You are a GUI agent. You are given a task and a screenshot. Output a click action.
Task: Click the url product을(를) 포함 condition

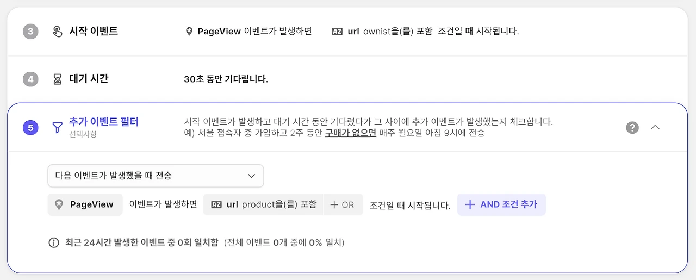point(263,205)
